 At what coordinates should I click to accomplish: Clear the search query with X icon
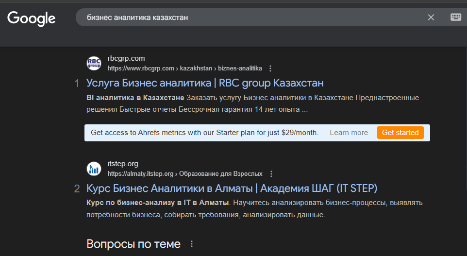pyautogui.click(x=431, y=17)
